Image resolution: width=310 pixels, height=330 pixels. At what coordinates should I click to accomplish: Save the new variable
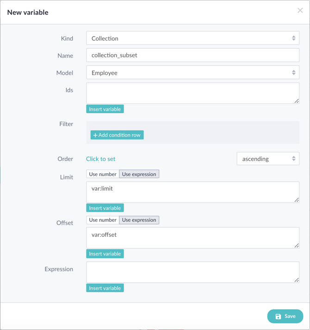point(285,316)
